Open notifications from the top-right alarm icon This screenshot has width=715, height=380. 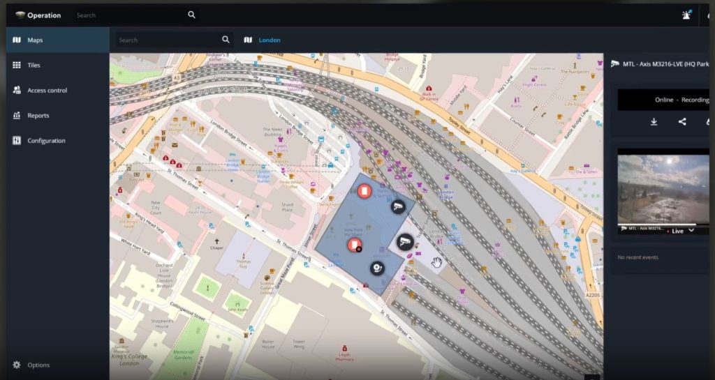(686, 15)
